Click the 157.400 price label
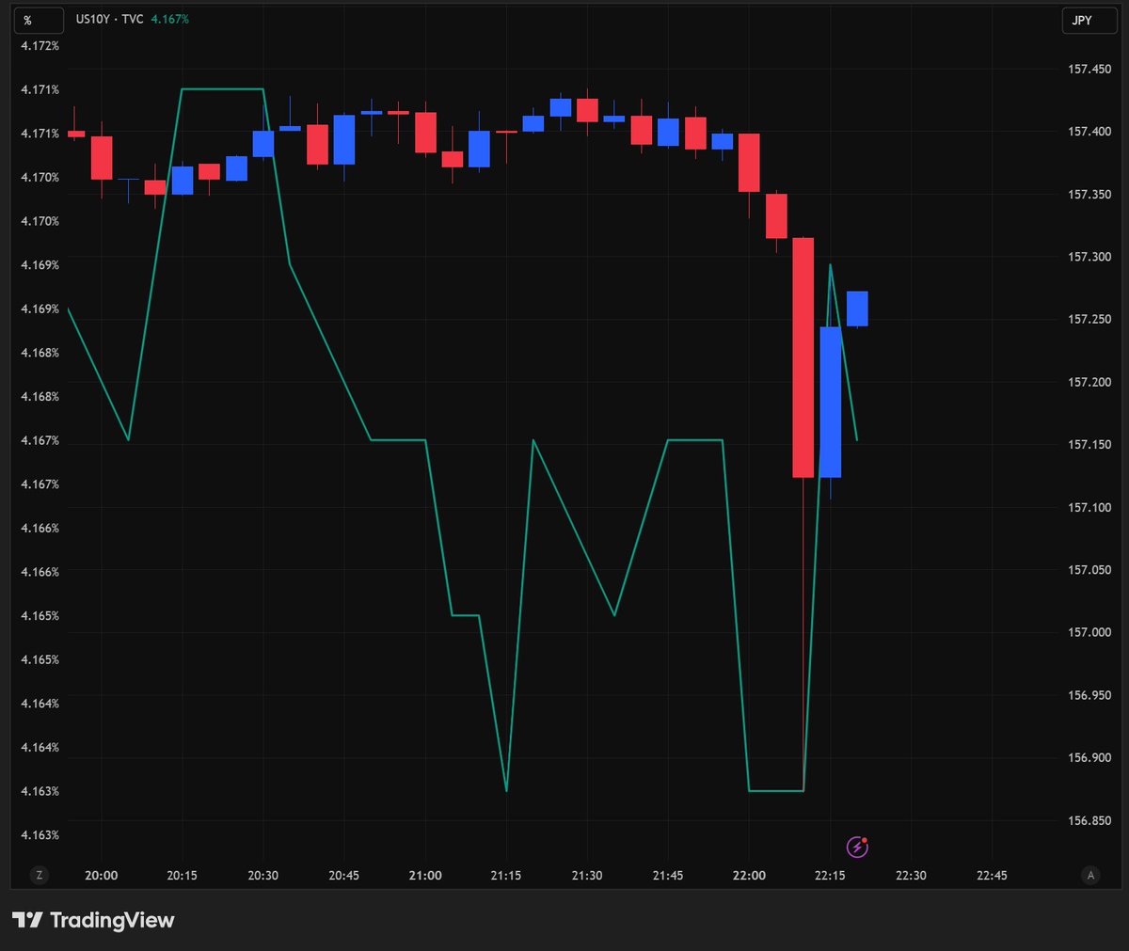 [x=1089, y=132]
